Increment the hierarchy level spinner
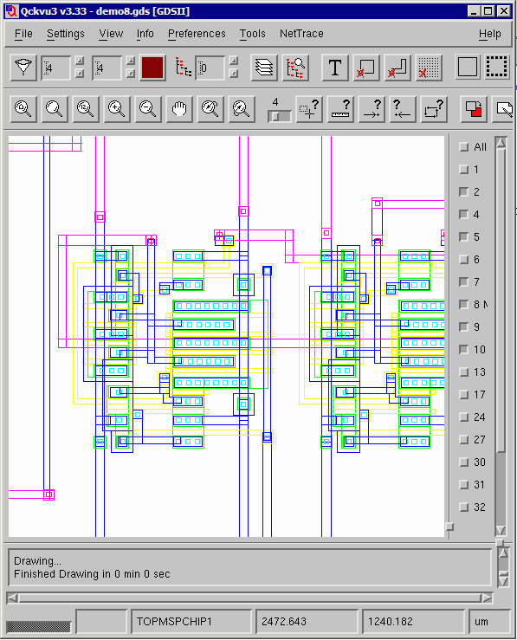Image resolution: width=517 pixels, height=640 pixels. pyautogui.click(x=234, y=61)
